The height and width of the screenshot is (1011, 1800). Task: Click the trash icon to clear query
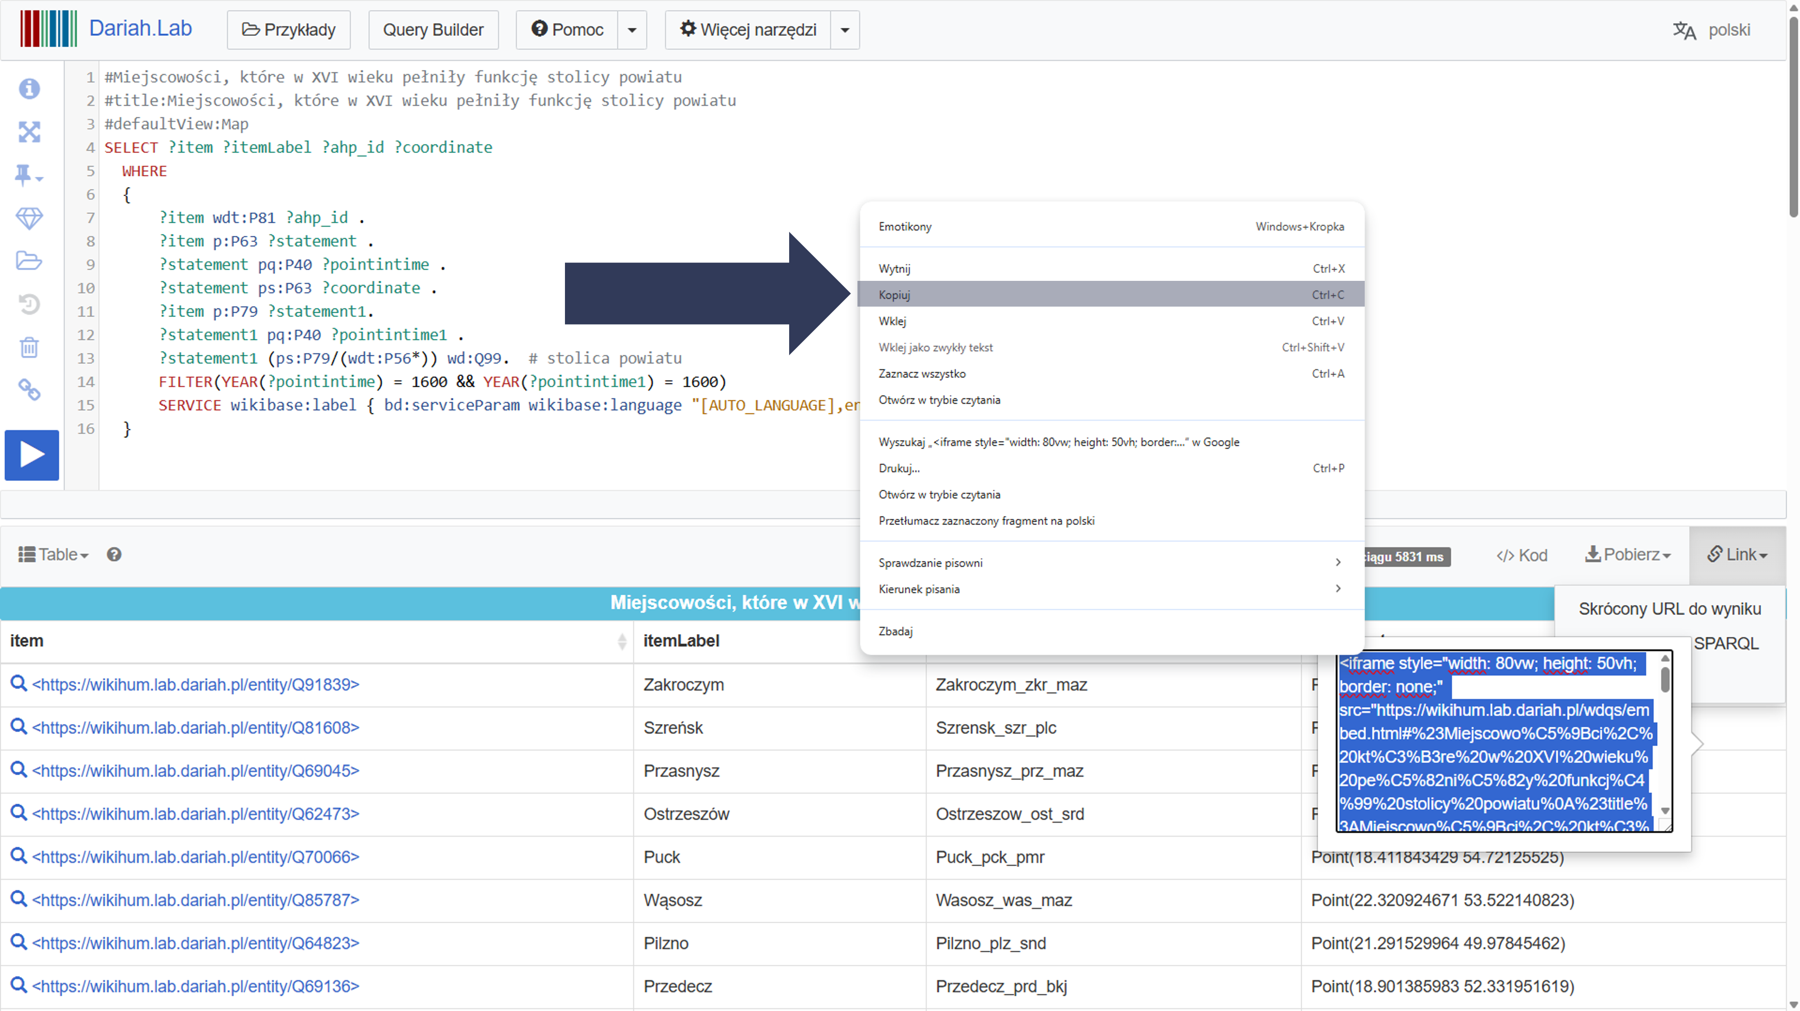(29, 347)
